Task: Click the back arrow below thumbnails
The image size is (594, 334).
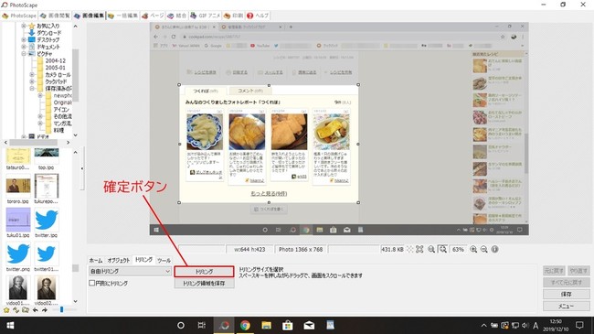Action: (36, 310)
